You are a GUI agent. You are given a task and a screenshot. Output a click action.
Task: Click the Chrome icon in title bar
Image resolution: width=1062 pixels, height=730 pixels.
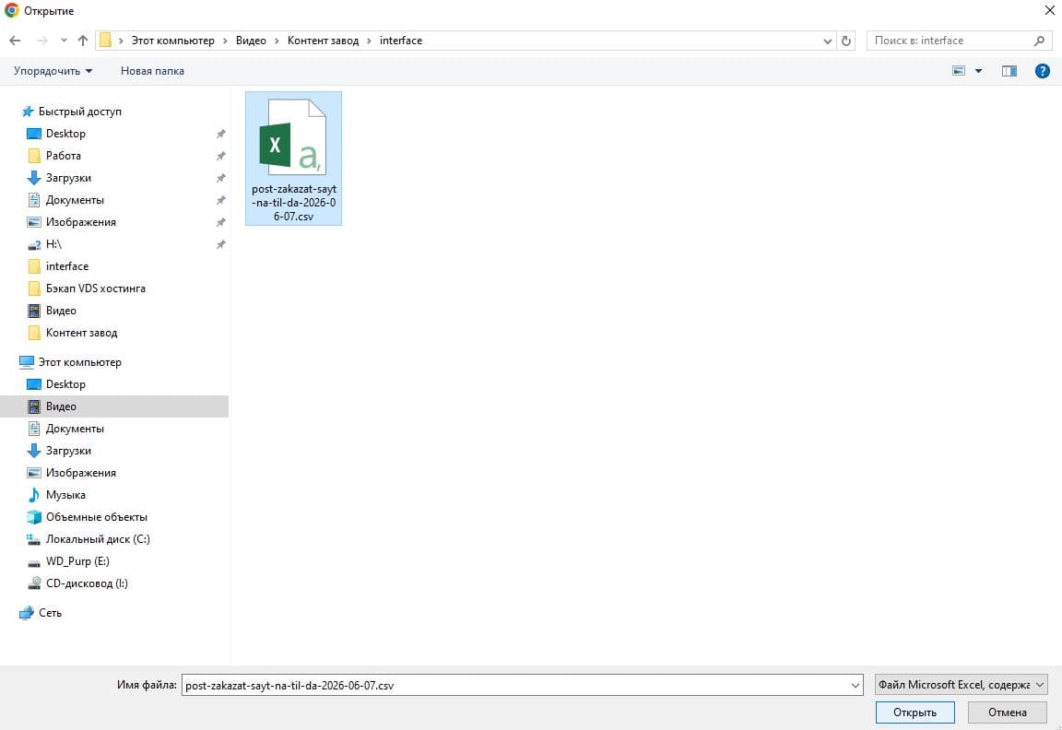coord(11,10)
